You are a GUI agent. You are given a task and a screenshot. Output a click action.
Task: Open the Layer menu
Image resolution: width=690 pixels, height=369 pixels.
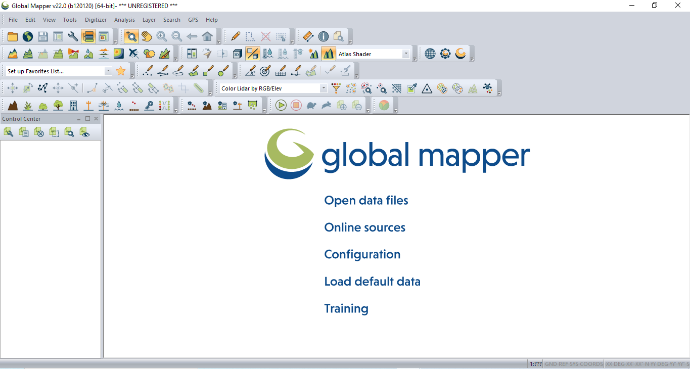[x=149, y=20]
